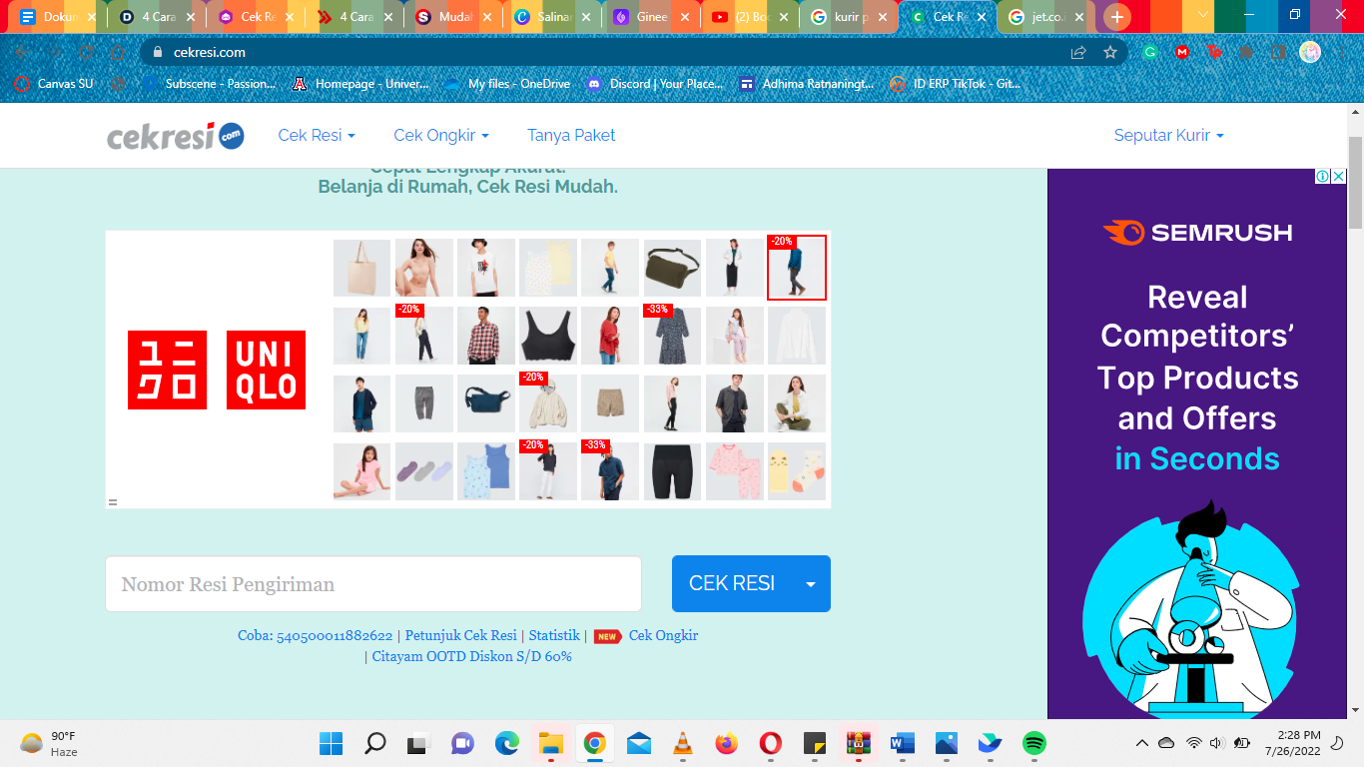Open Microsoft Word from the taskbar
The width and height of the screenshot is (1364, 767).
point(902,743)
